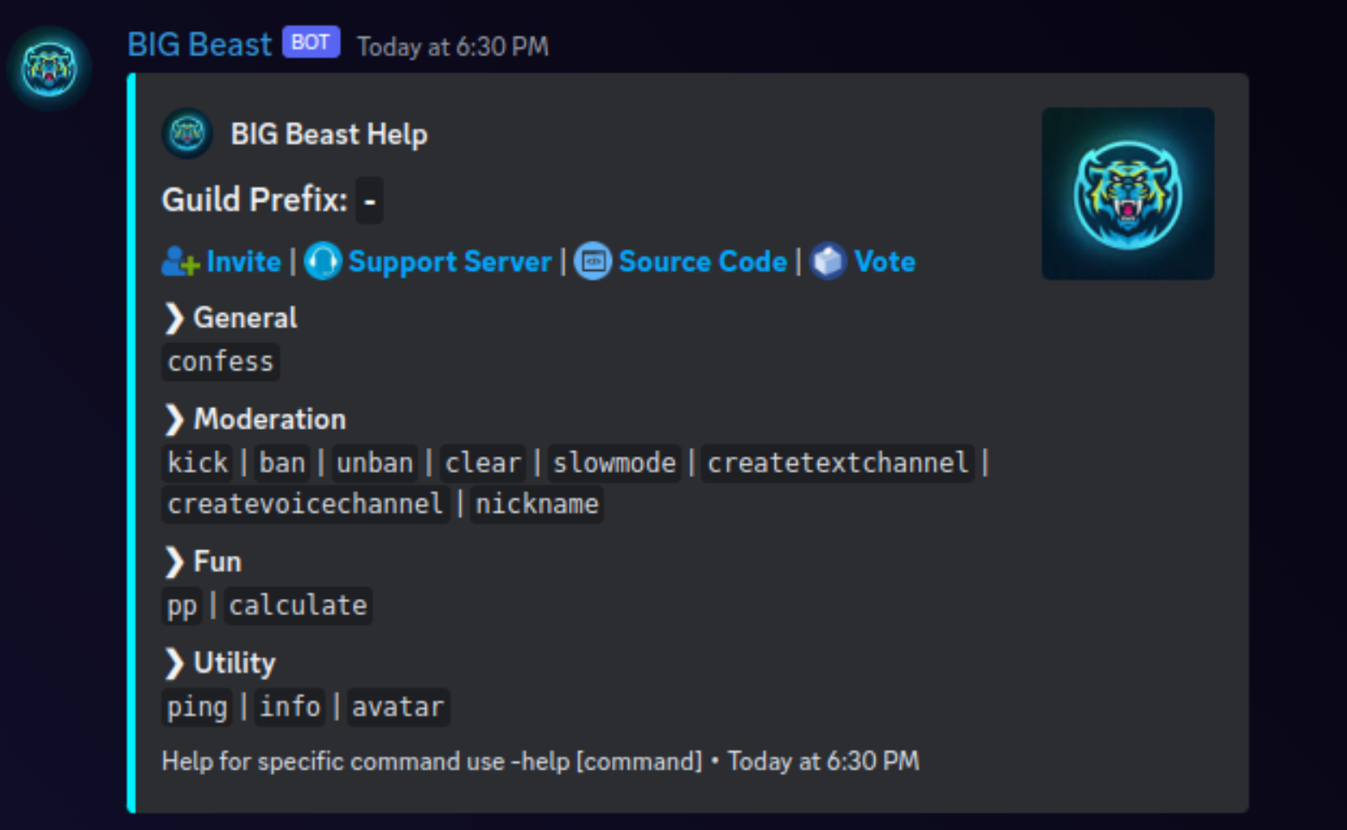The width and height of the screenshot is (1347, 830).
Task: Click the Invite person-plus icon
Action: [x=180, y=261]
